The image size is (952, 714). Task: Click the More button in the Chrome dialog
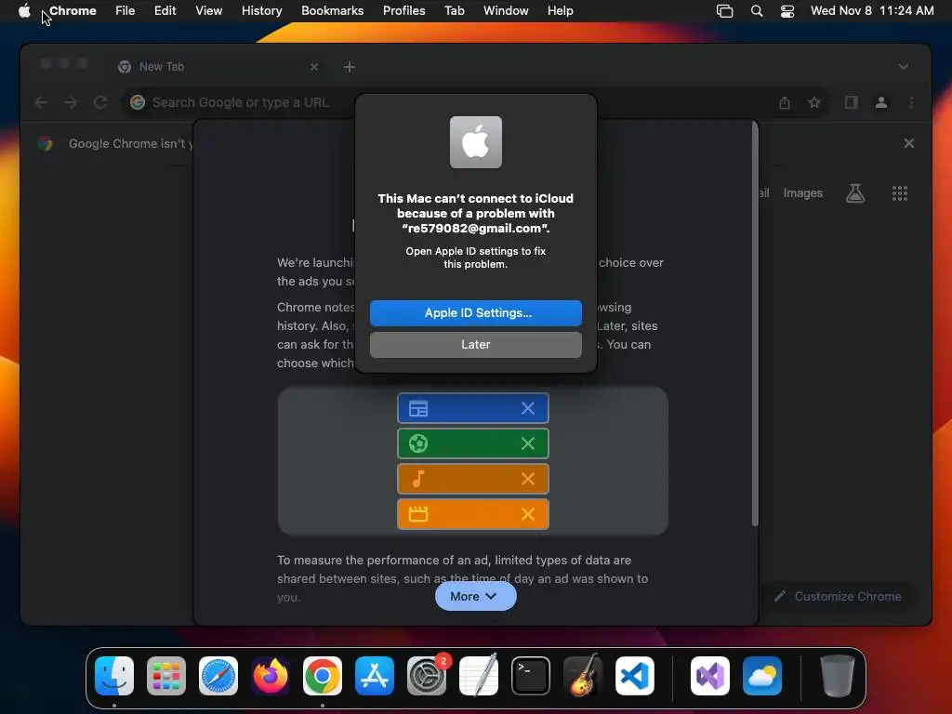click(475, 596)
